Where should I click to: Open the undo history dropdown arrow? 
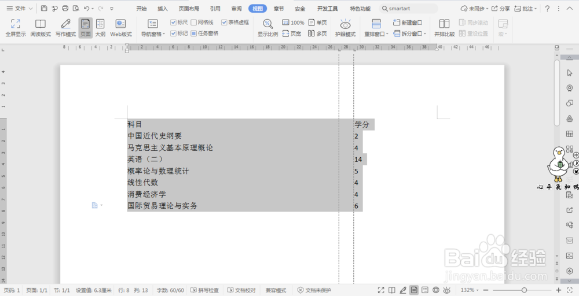tap(92, 9)
